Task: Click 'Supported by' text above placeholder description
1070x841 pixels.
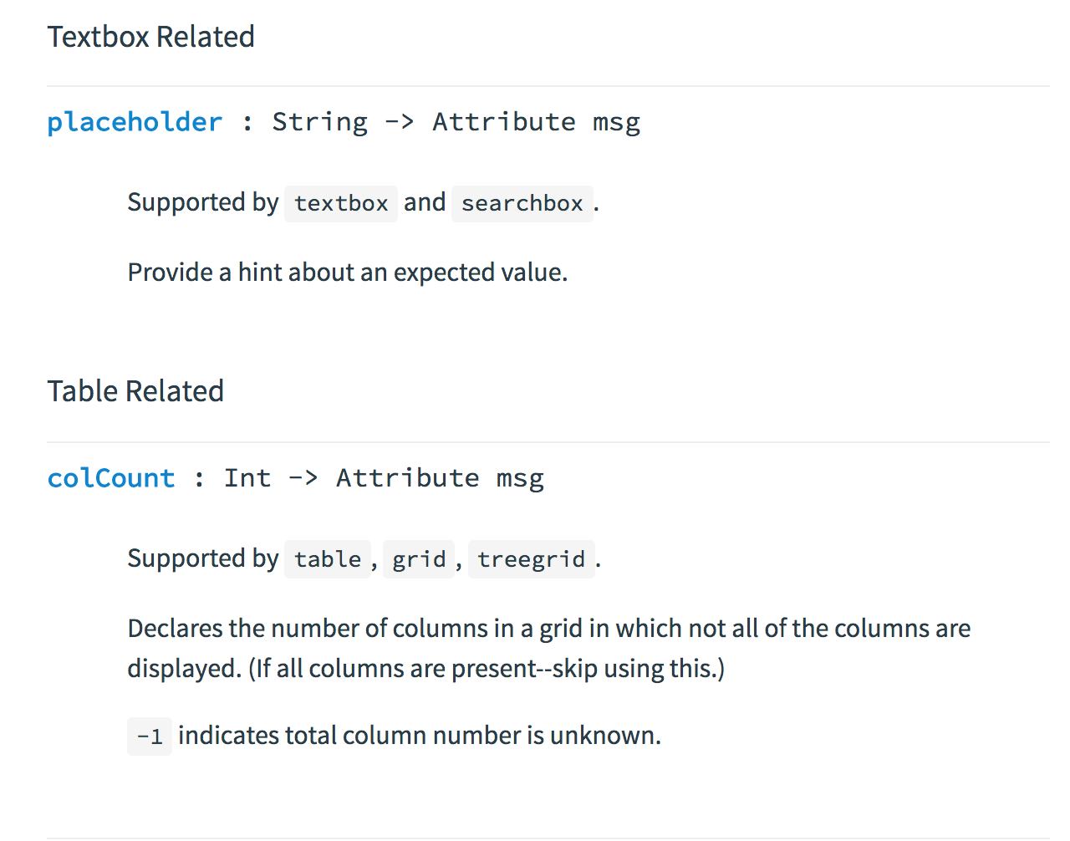Action: click(x=203, y=202)
